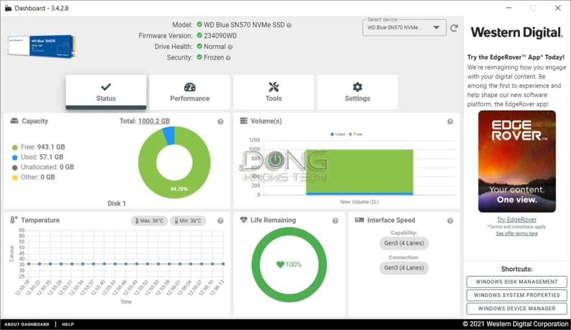Minimize the Dashboard window
Viewport: 571px width, 330px height.
click(x=509, y=8)
